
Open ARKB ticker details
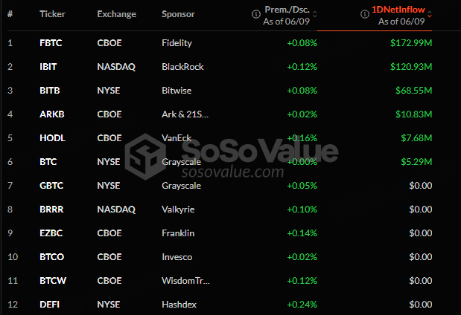pyautogui.click(x=51, y=114)
